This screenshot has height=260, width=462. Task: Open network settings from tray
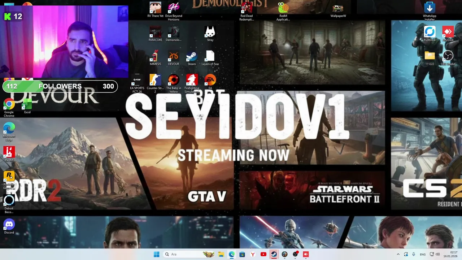tap(432, 254)
